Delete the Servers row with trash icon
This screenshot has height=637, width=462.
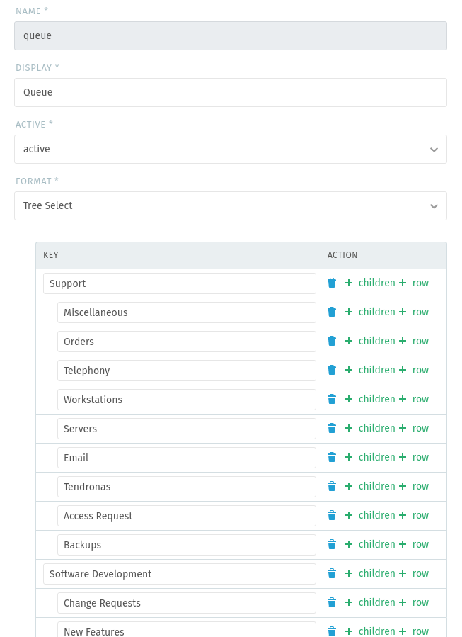click(x=332, y=428)
